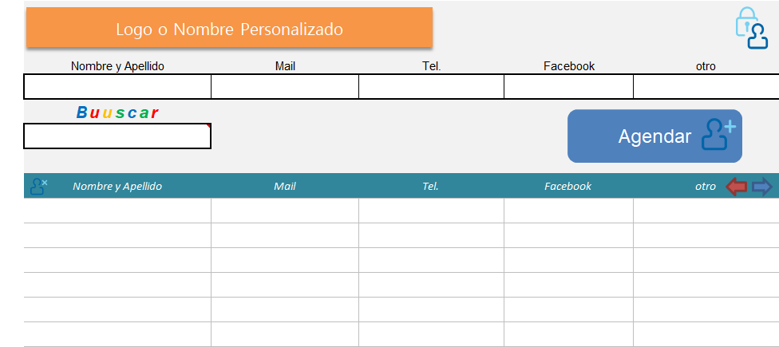779x347 pixels.
Task: Click the add-person icon on Agendar button
Action: 718,135
